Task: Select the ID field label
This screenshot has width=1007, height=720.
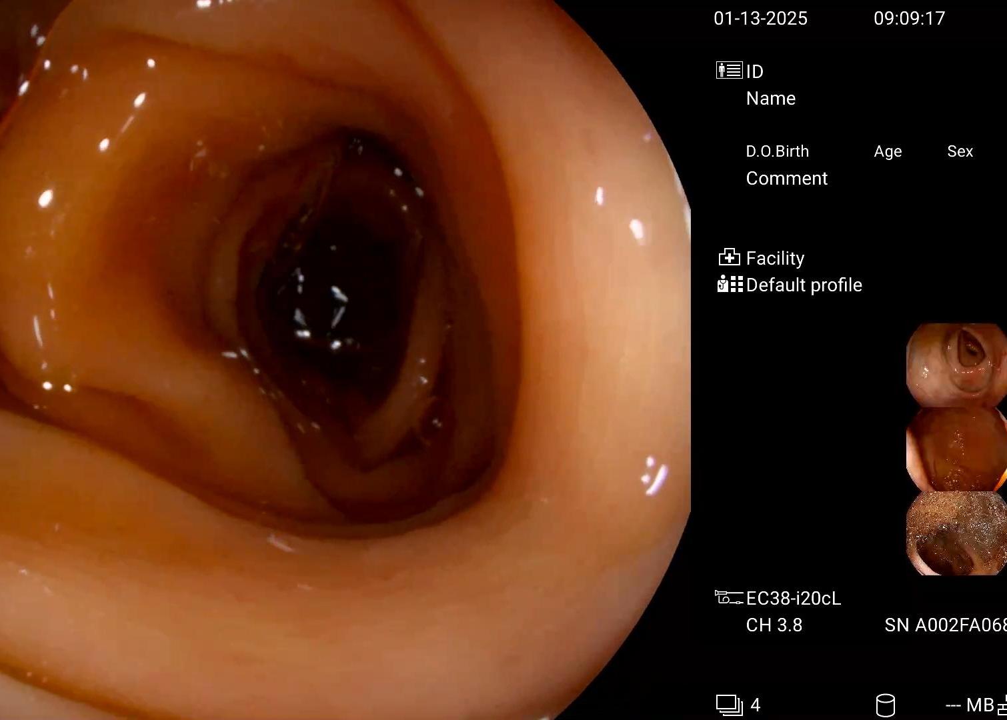Action: click(x=754, y=71)
